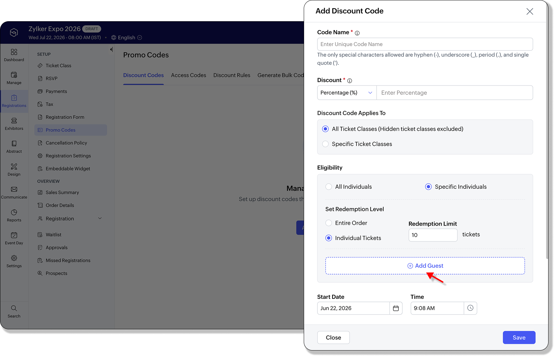Screen dimensions: 554x356
Task: Choose Individual Tickets redemption level
Action: coord(328,238)
